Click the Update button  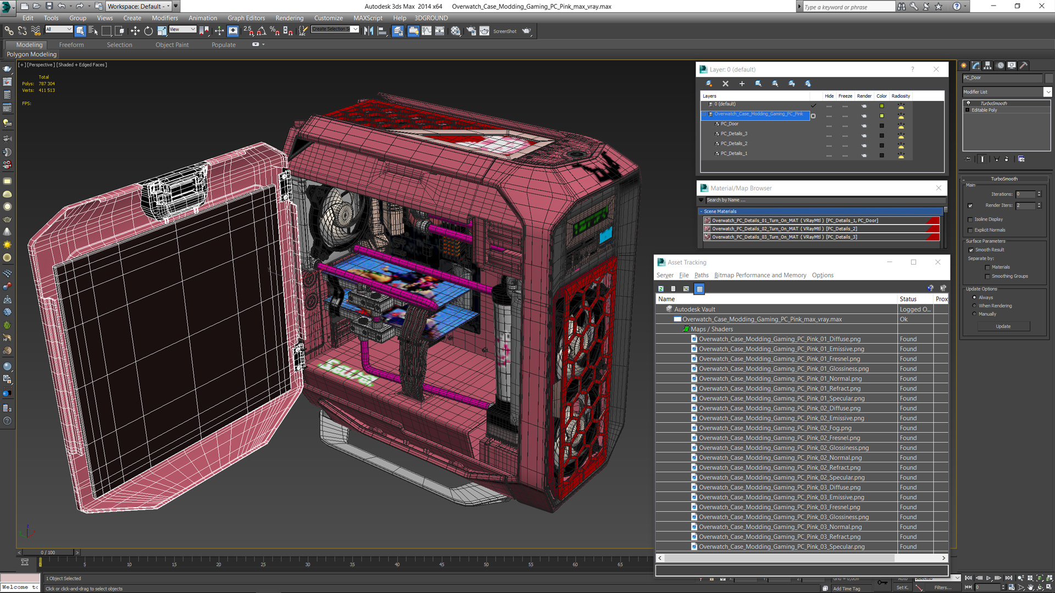pos(1003,326)
